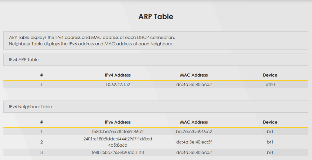Select the IPv6 address starting with 2401:e180
Screen dimensions: 312x160
[x=118, y=142]
